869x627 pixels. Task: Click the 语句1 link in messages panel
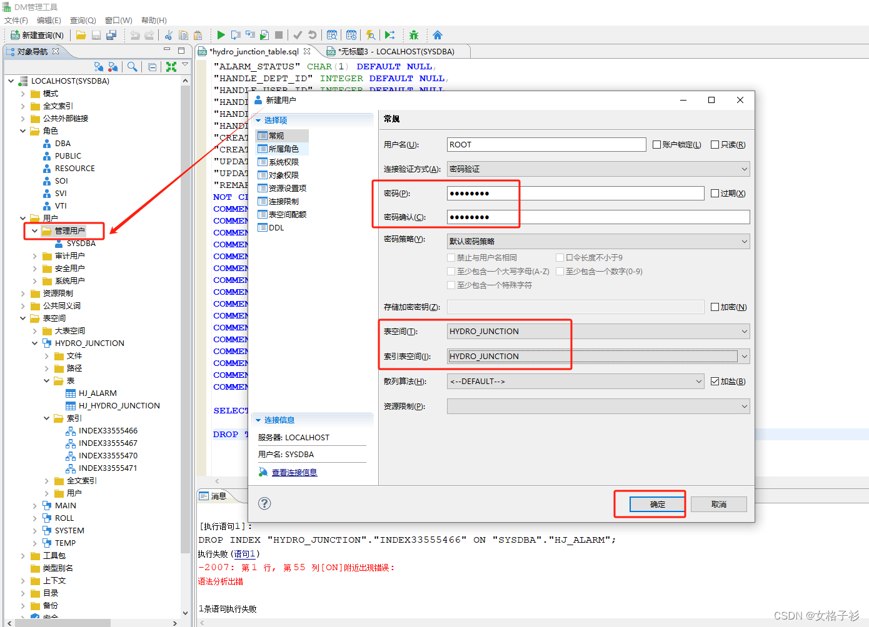coord(244,553)
